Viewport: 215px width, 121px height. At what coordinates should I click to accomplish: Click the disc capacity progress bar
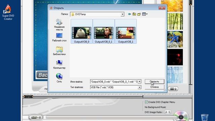click(111, 117)
